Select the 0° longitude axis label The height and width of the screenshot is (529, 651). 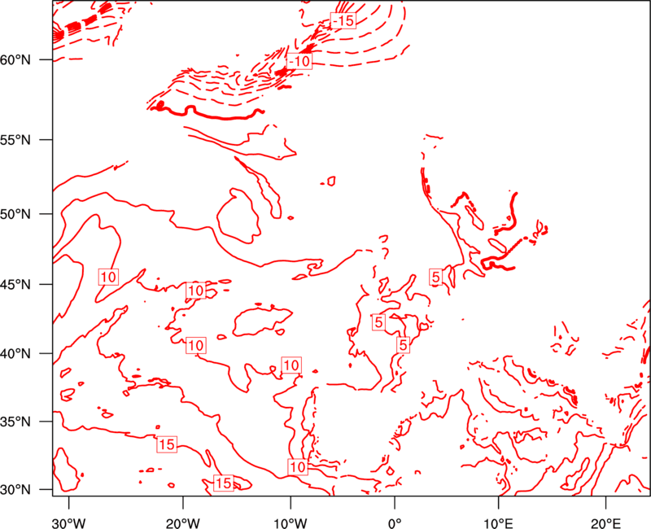(x=395, y=523)
